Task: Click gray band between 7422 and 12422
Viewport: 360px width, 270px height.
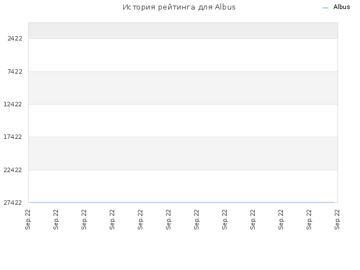Action: point(183,88)
